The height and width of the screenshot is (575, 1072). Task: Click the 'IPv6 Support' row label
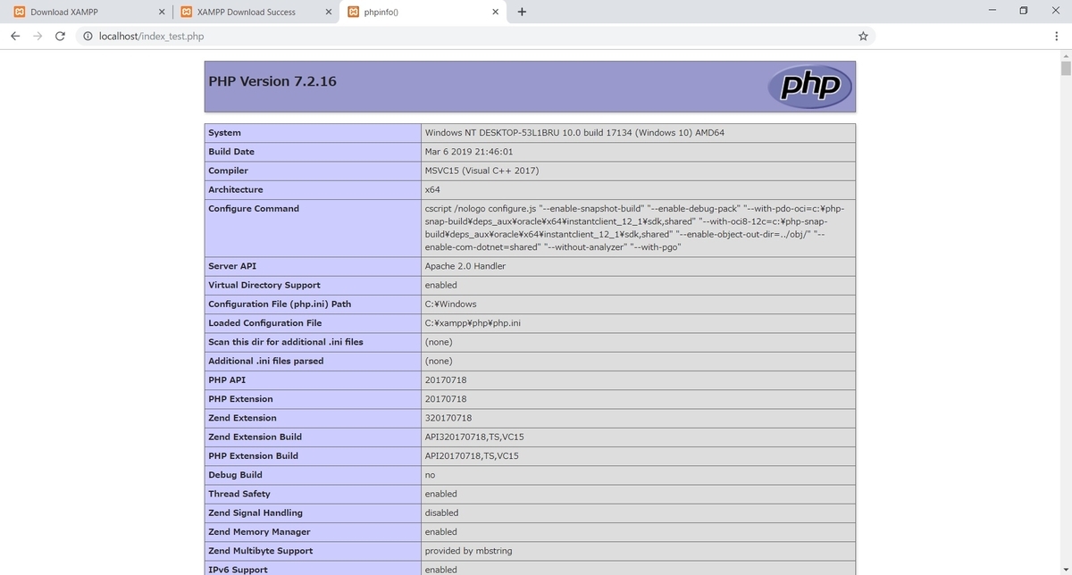click(x=238, y=570)
